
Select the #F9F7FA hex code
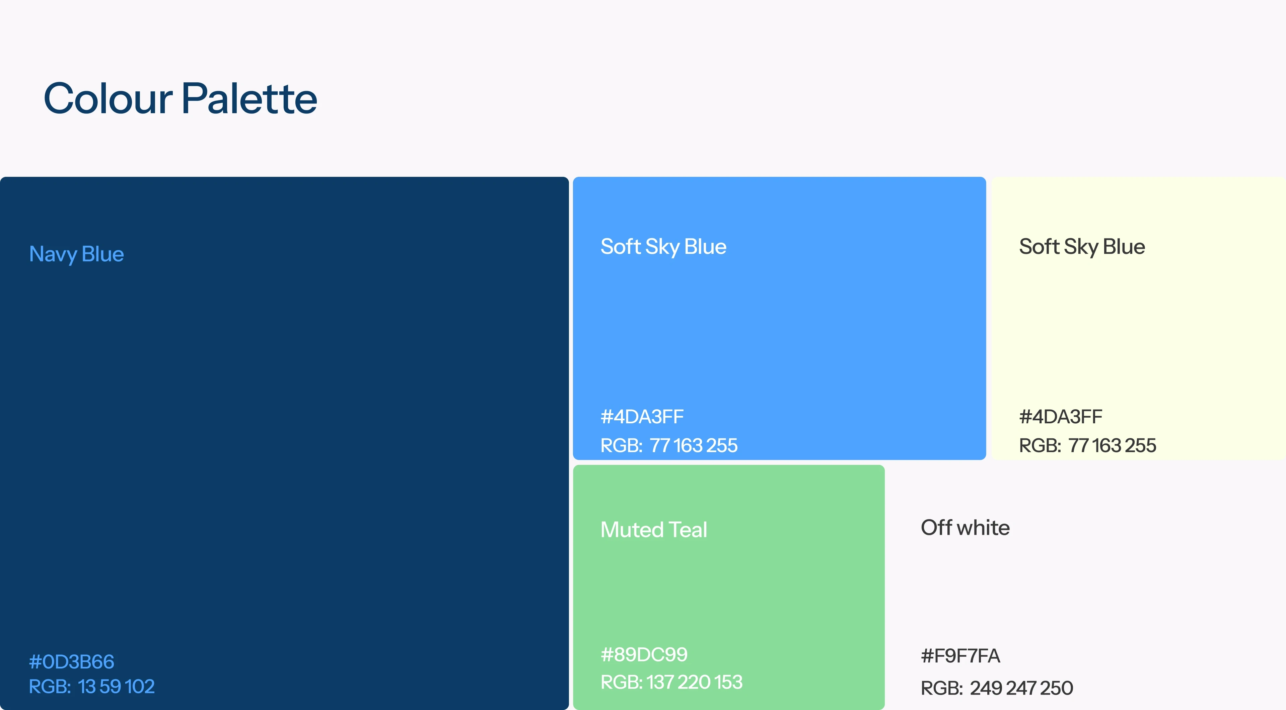pos(960,656)
